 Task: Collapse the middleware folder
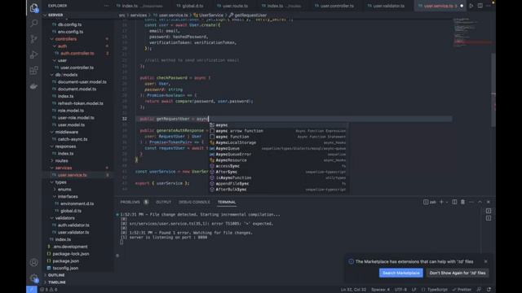67,132
